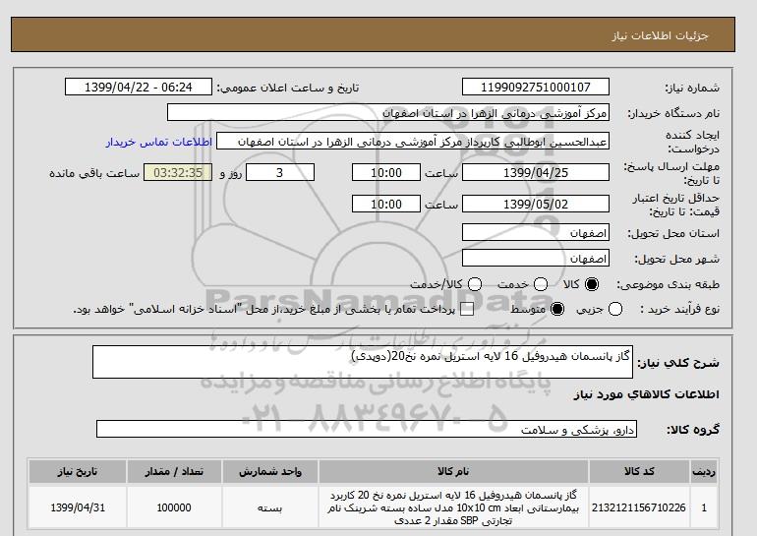Screen dimensions: 757x536
Task: Click the delivery province field اصفهان
Action: point(536,233)
